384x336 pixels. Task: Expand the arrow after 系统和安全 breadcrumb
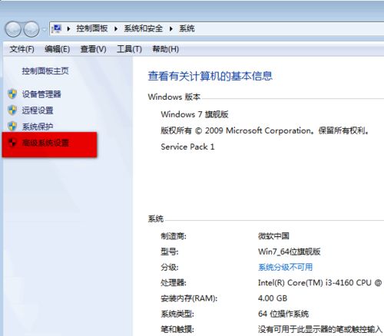tap(171, 28)
